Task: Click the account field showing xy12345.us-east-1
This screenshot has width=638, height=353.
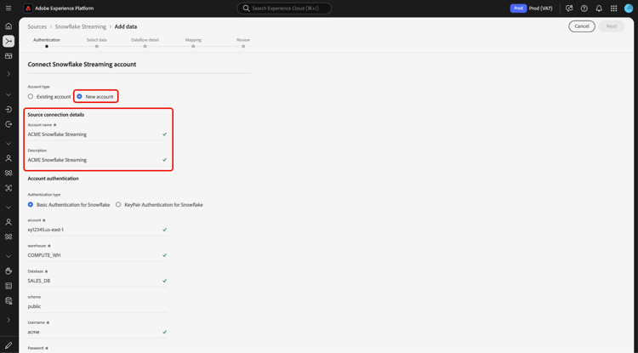Action: tap(97, 230)
